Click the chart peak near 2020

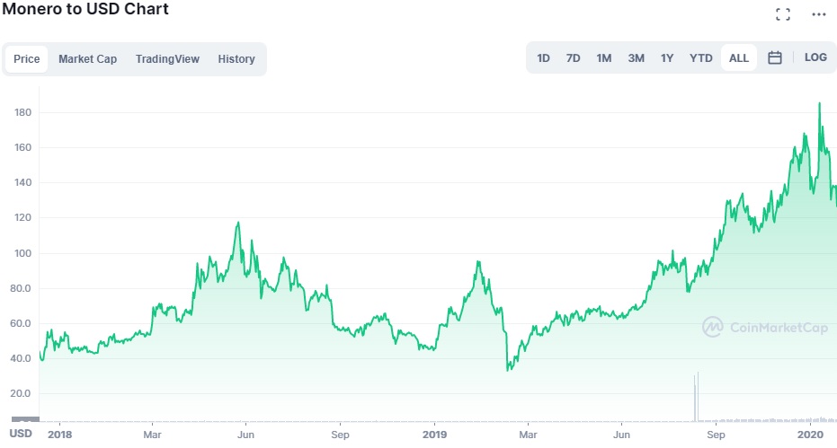tap(819, 104)
